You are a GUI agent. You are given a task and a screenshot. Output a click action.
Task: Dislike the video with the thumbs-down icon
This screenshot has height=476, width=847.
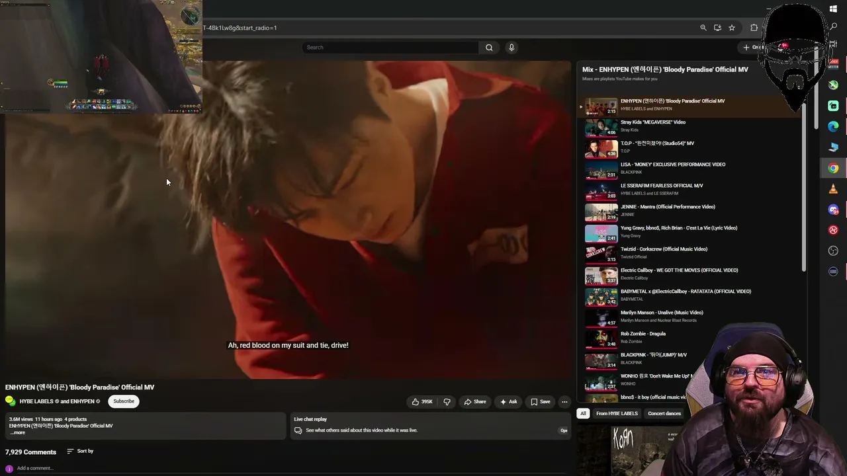(x=447, y=401)
